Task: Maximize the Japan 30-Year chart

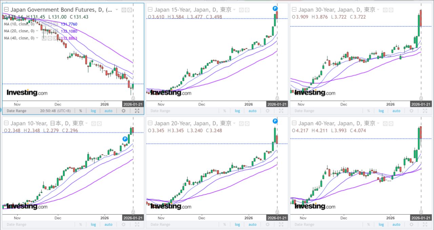Action: [425, 111]
